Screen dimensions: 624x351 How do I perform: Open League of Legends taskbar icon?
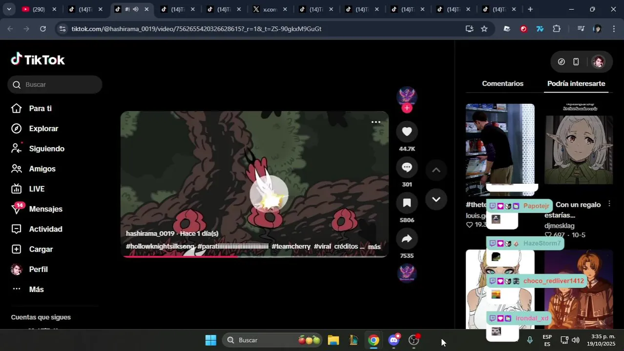354,340
